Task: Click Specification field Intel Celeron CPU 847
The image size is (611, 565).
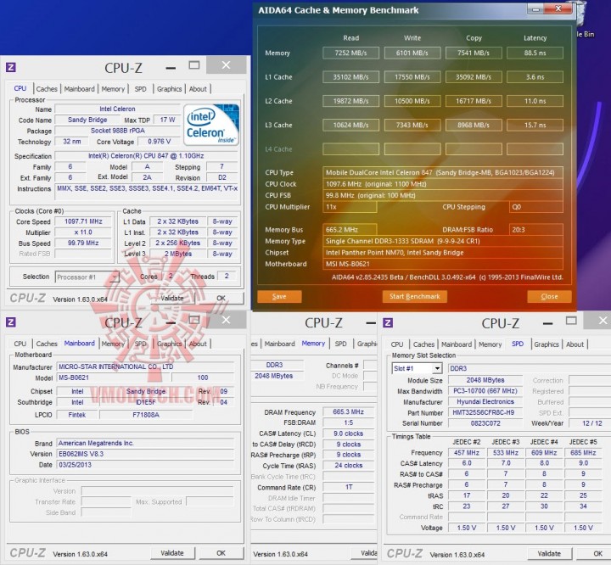Action: click(x=146, y=156)
